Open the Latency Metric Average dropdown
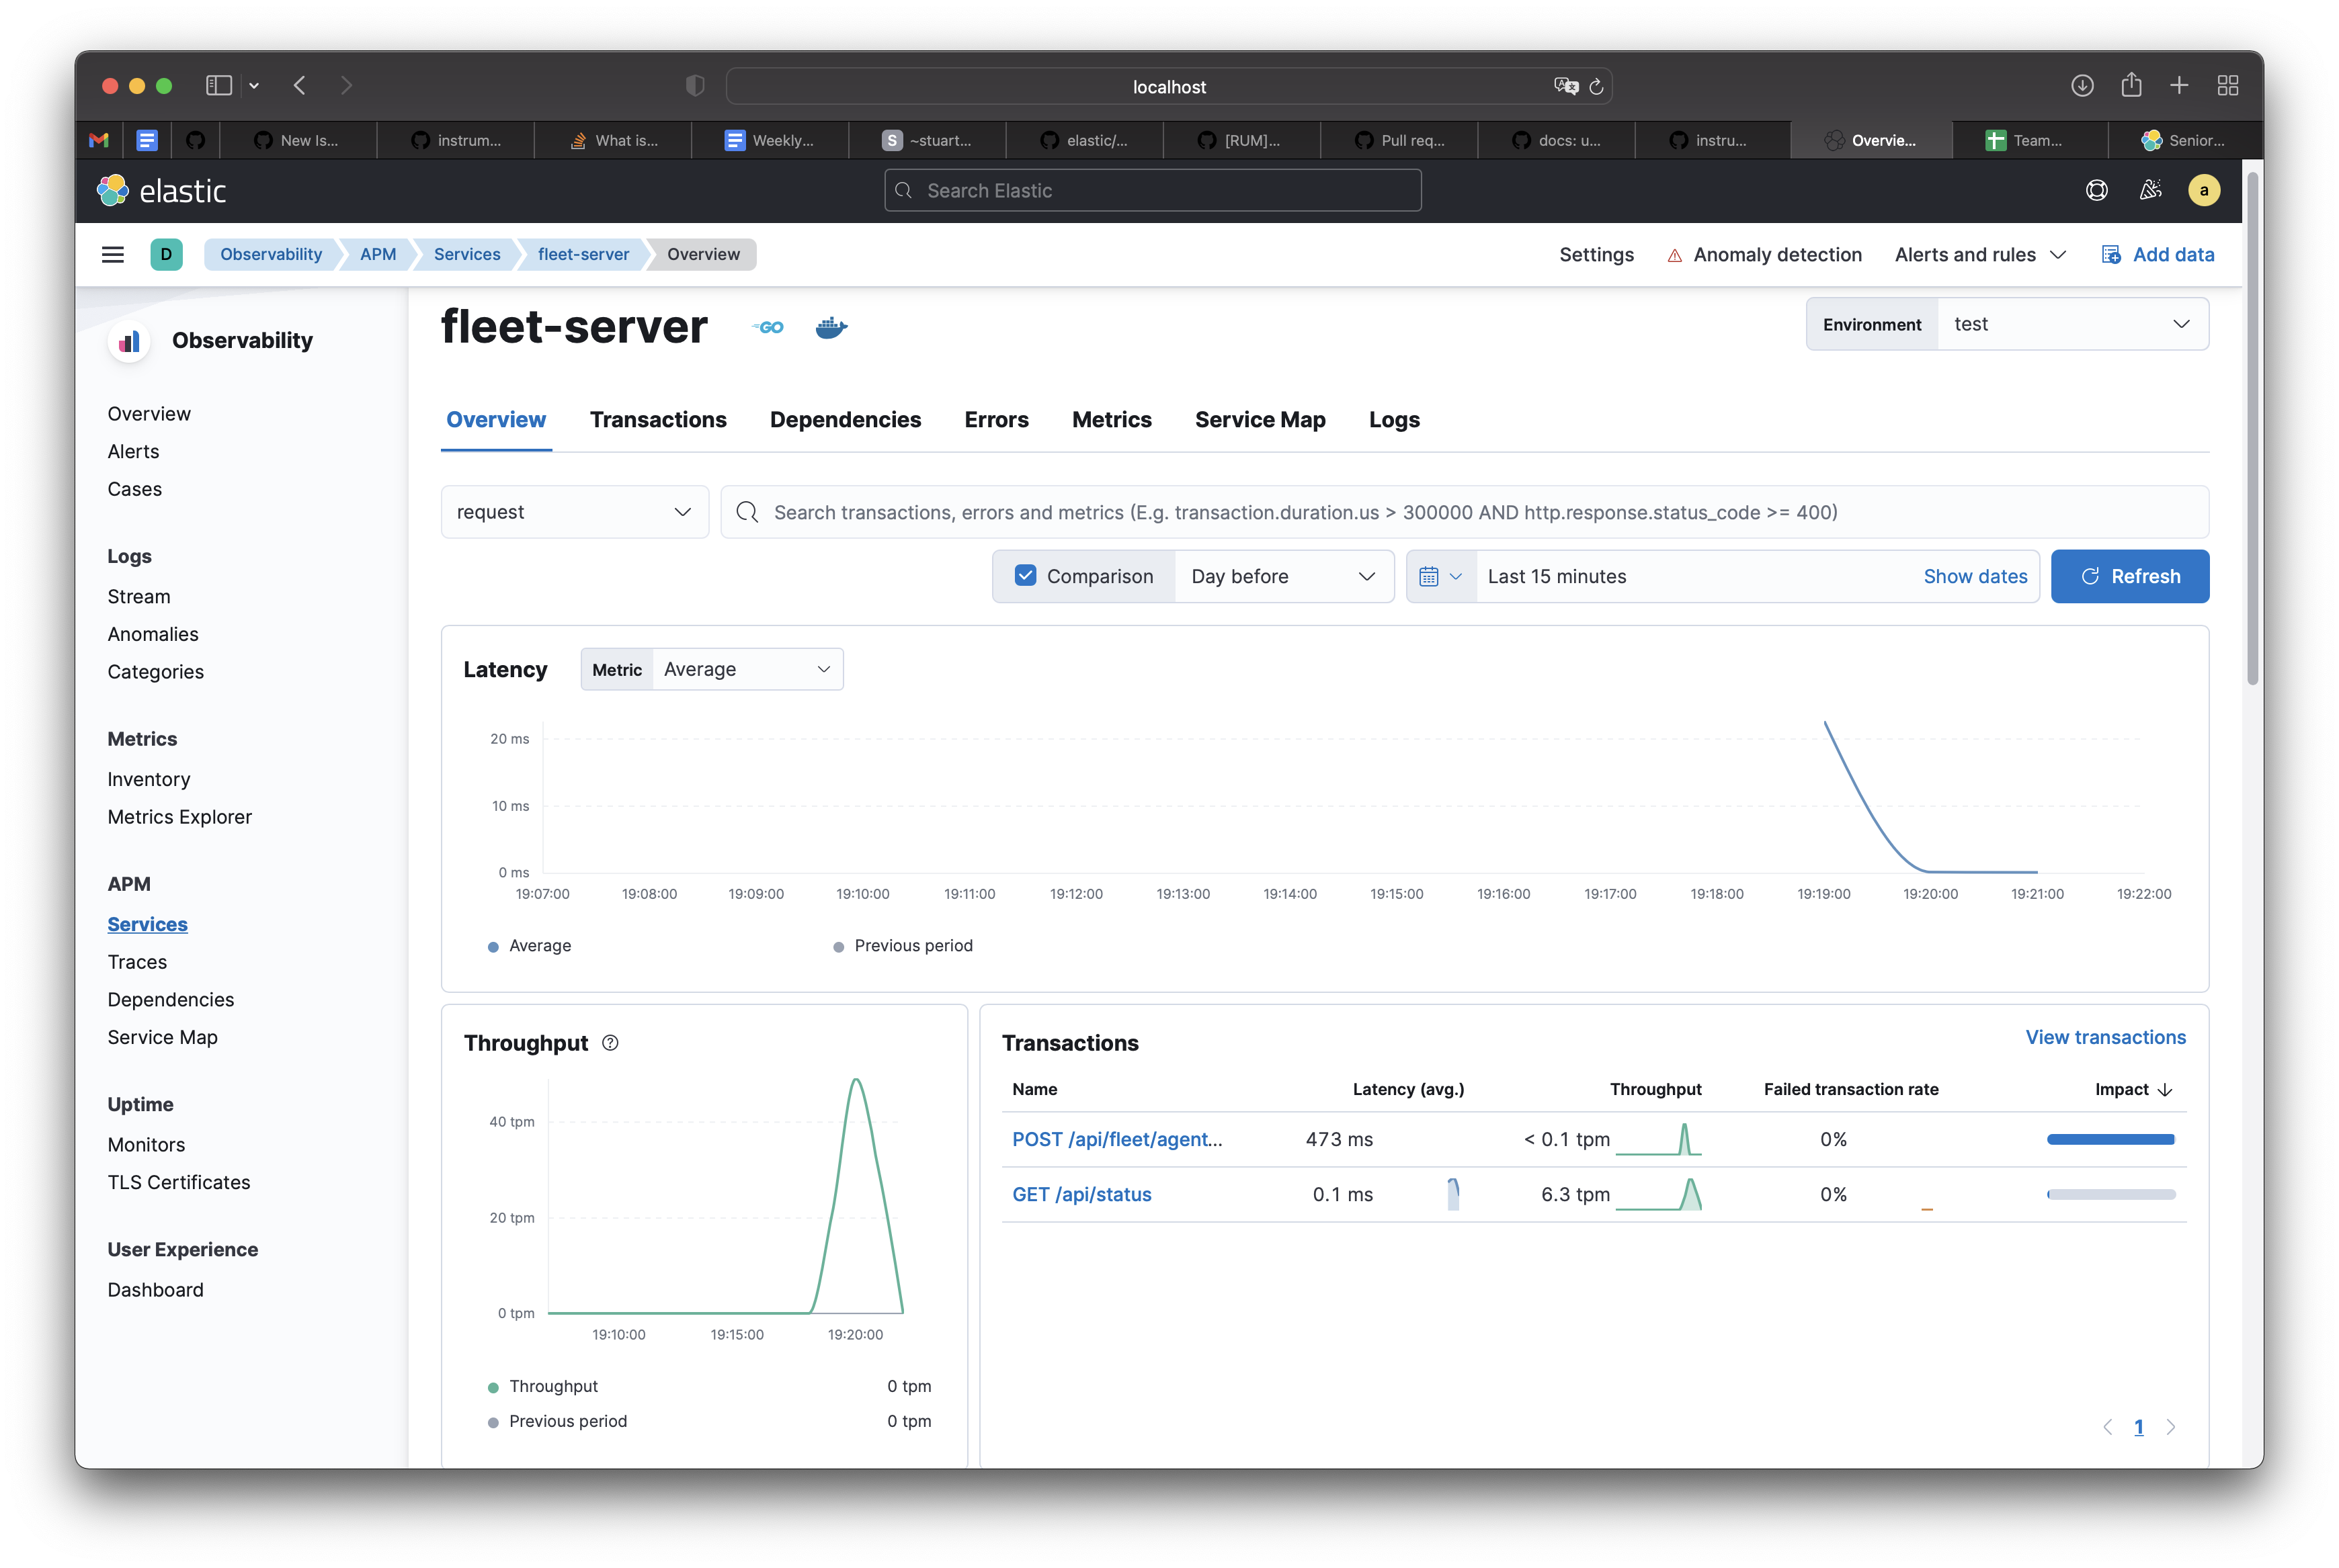 [746, 669]
